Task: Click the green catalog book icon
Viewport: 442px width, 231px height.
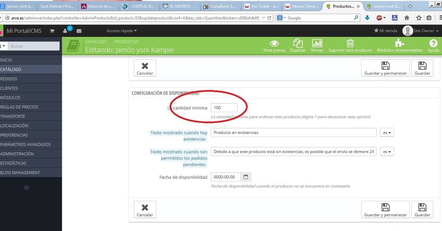Action: pos(73,46)
